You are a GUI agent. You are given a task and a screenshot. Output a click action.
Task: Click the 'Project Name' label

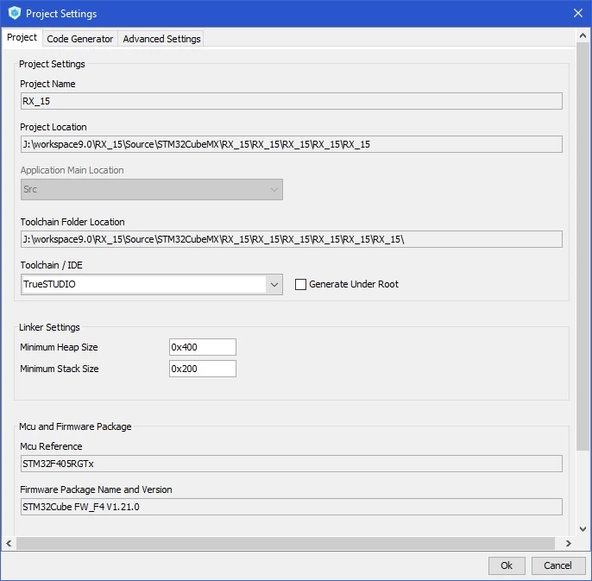[x=47, y=84]
